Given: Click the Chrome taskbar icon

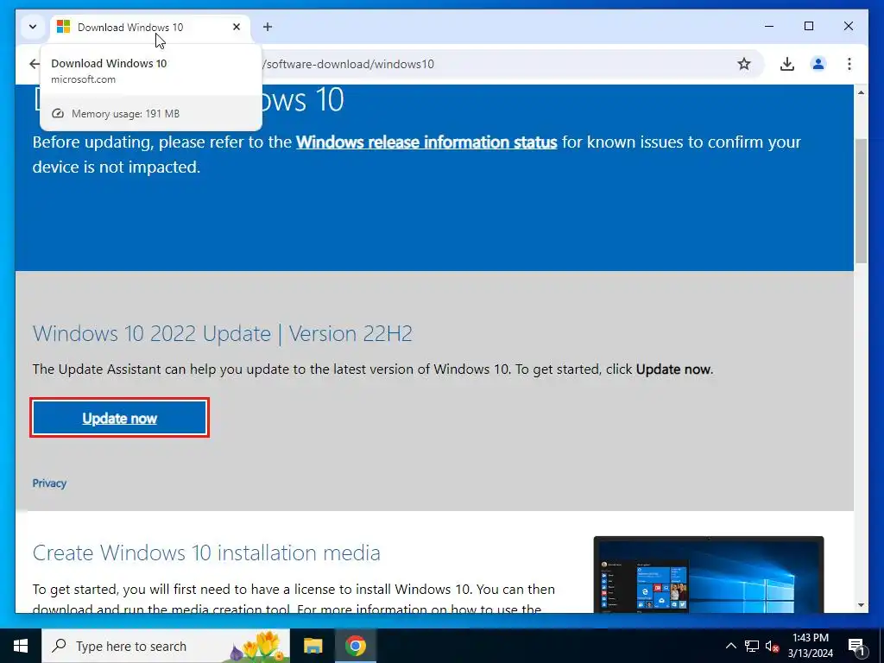Looking at the screenshot, I should pos(356,646).
